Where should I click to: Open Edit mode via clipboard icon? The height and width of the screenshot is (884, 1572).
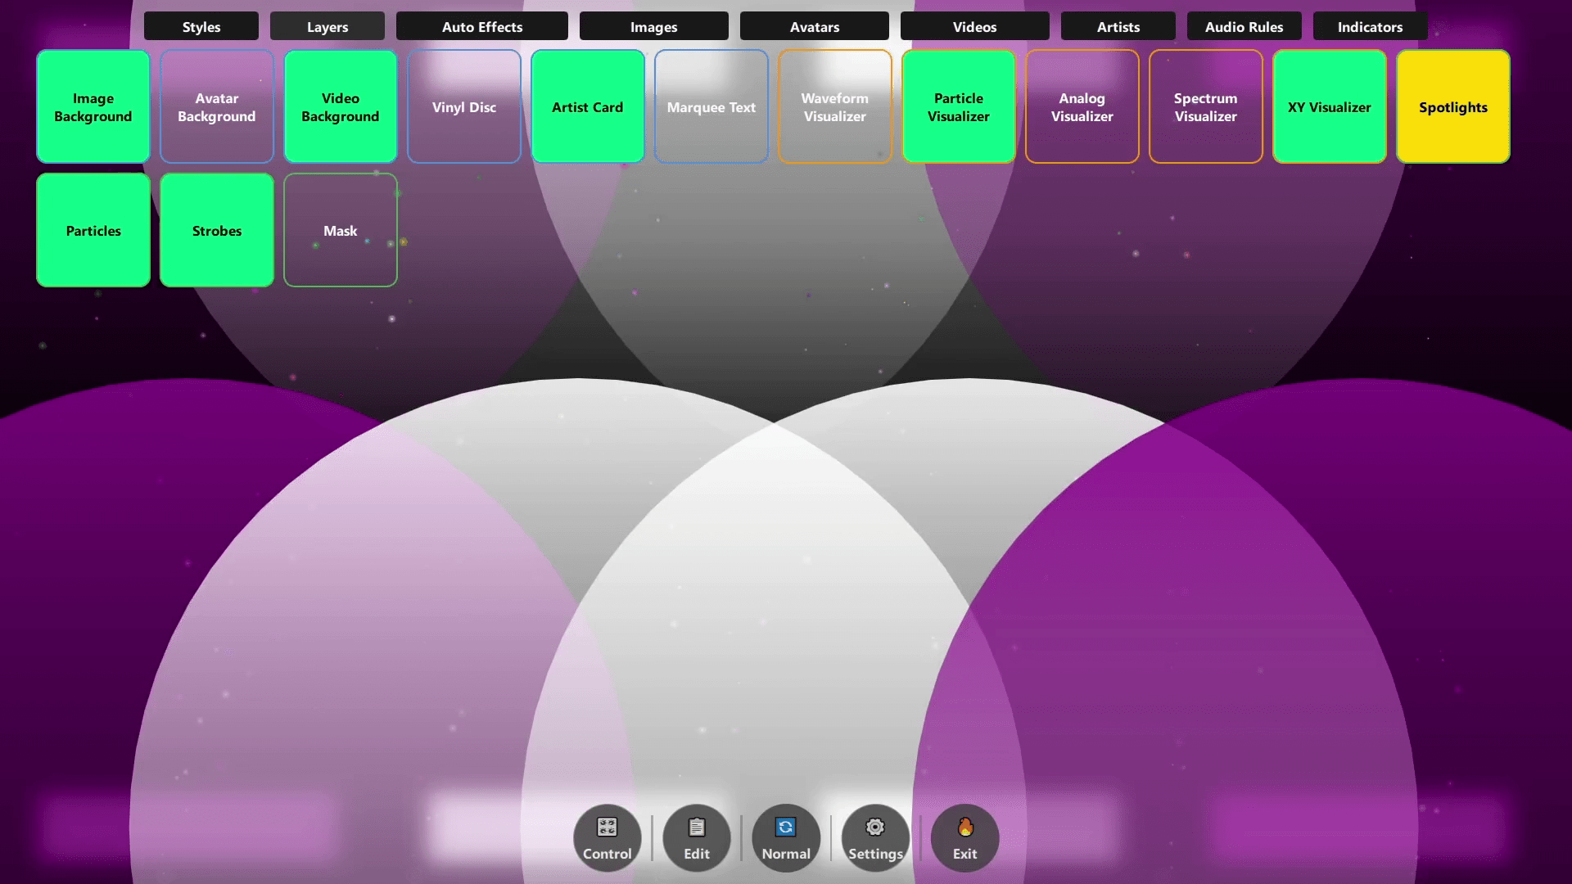click(x=697, y=828)
